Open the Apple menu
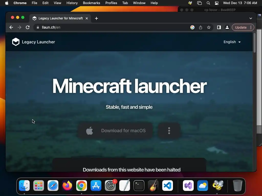 (7, 3)
